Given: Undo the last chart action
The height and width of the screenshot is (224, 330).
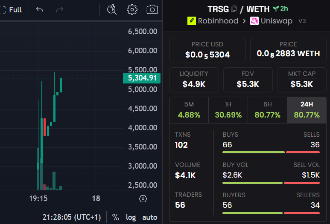Looking at the screenshot, I should [40, 10].
